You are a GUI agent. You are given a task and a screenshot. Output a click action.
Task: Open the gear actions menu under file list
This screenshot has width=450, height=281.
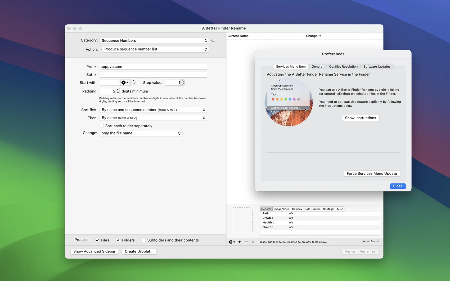click(232, 242)
